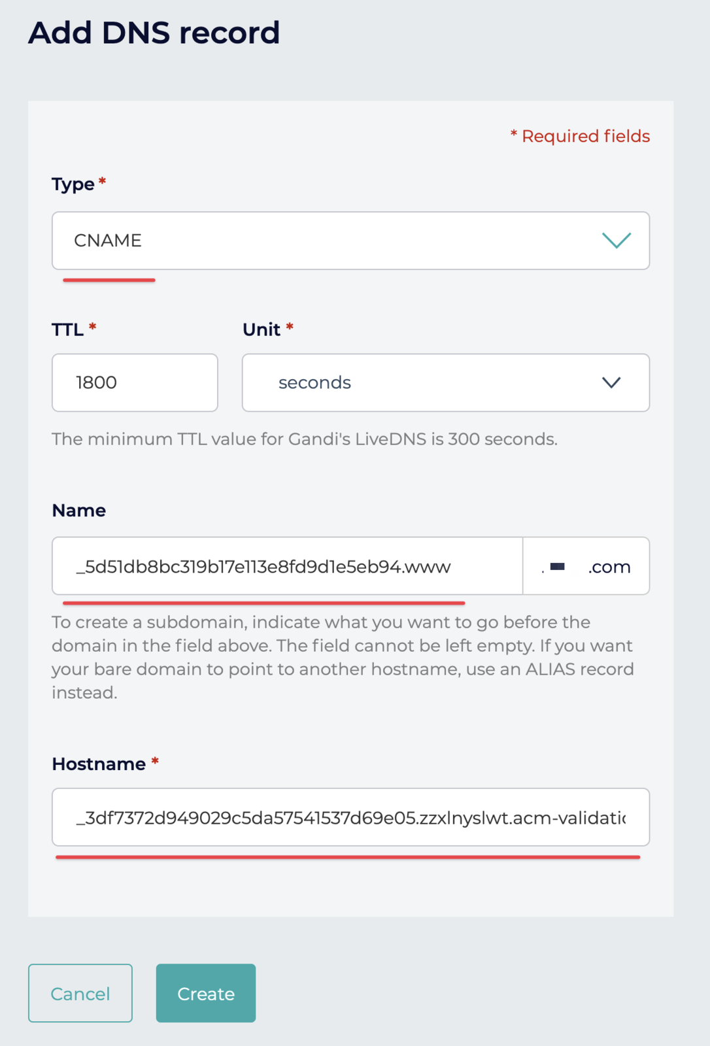Open the CNAME record type dropdown
Image resolution: width=710 pixels, height=1046 pixels.
click(x=350, y=241)
